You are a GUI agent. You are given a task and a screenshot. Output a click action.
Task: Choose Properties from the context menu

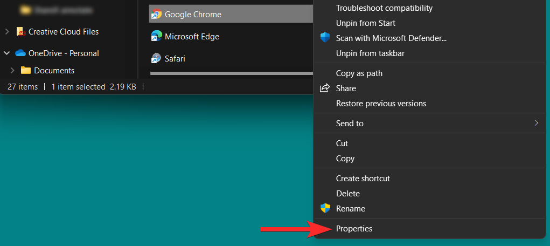click(x=354, y=229)
